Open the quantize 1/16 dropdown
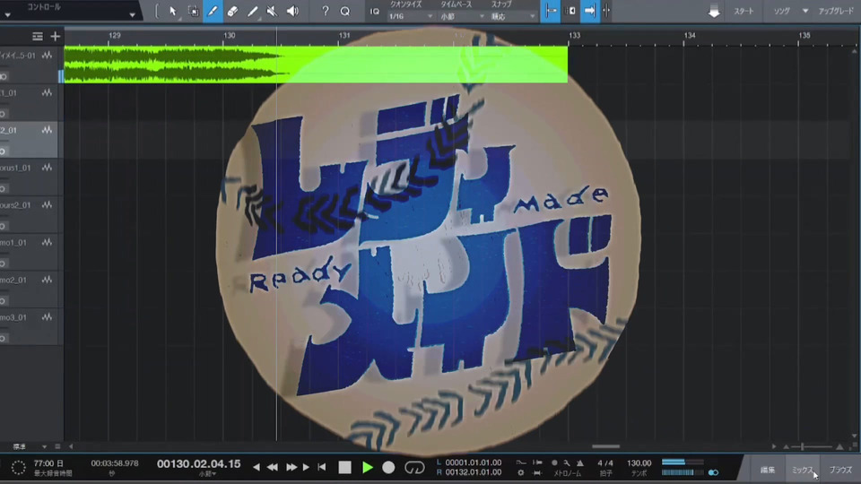 click(411, 16)
